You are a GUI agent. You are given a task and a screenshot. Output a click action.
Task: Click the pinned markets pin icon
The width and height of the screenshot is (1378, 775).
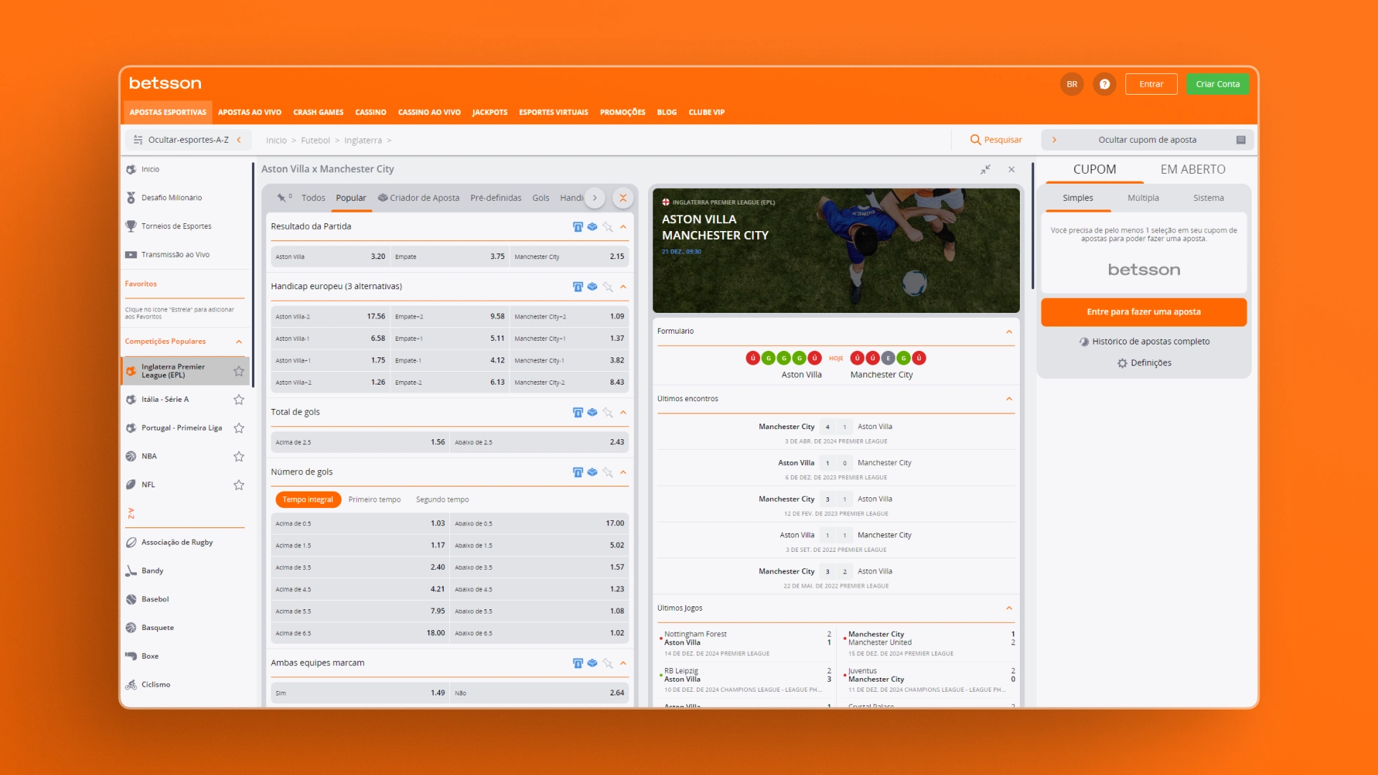click(x=281, y=197)
